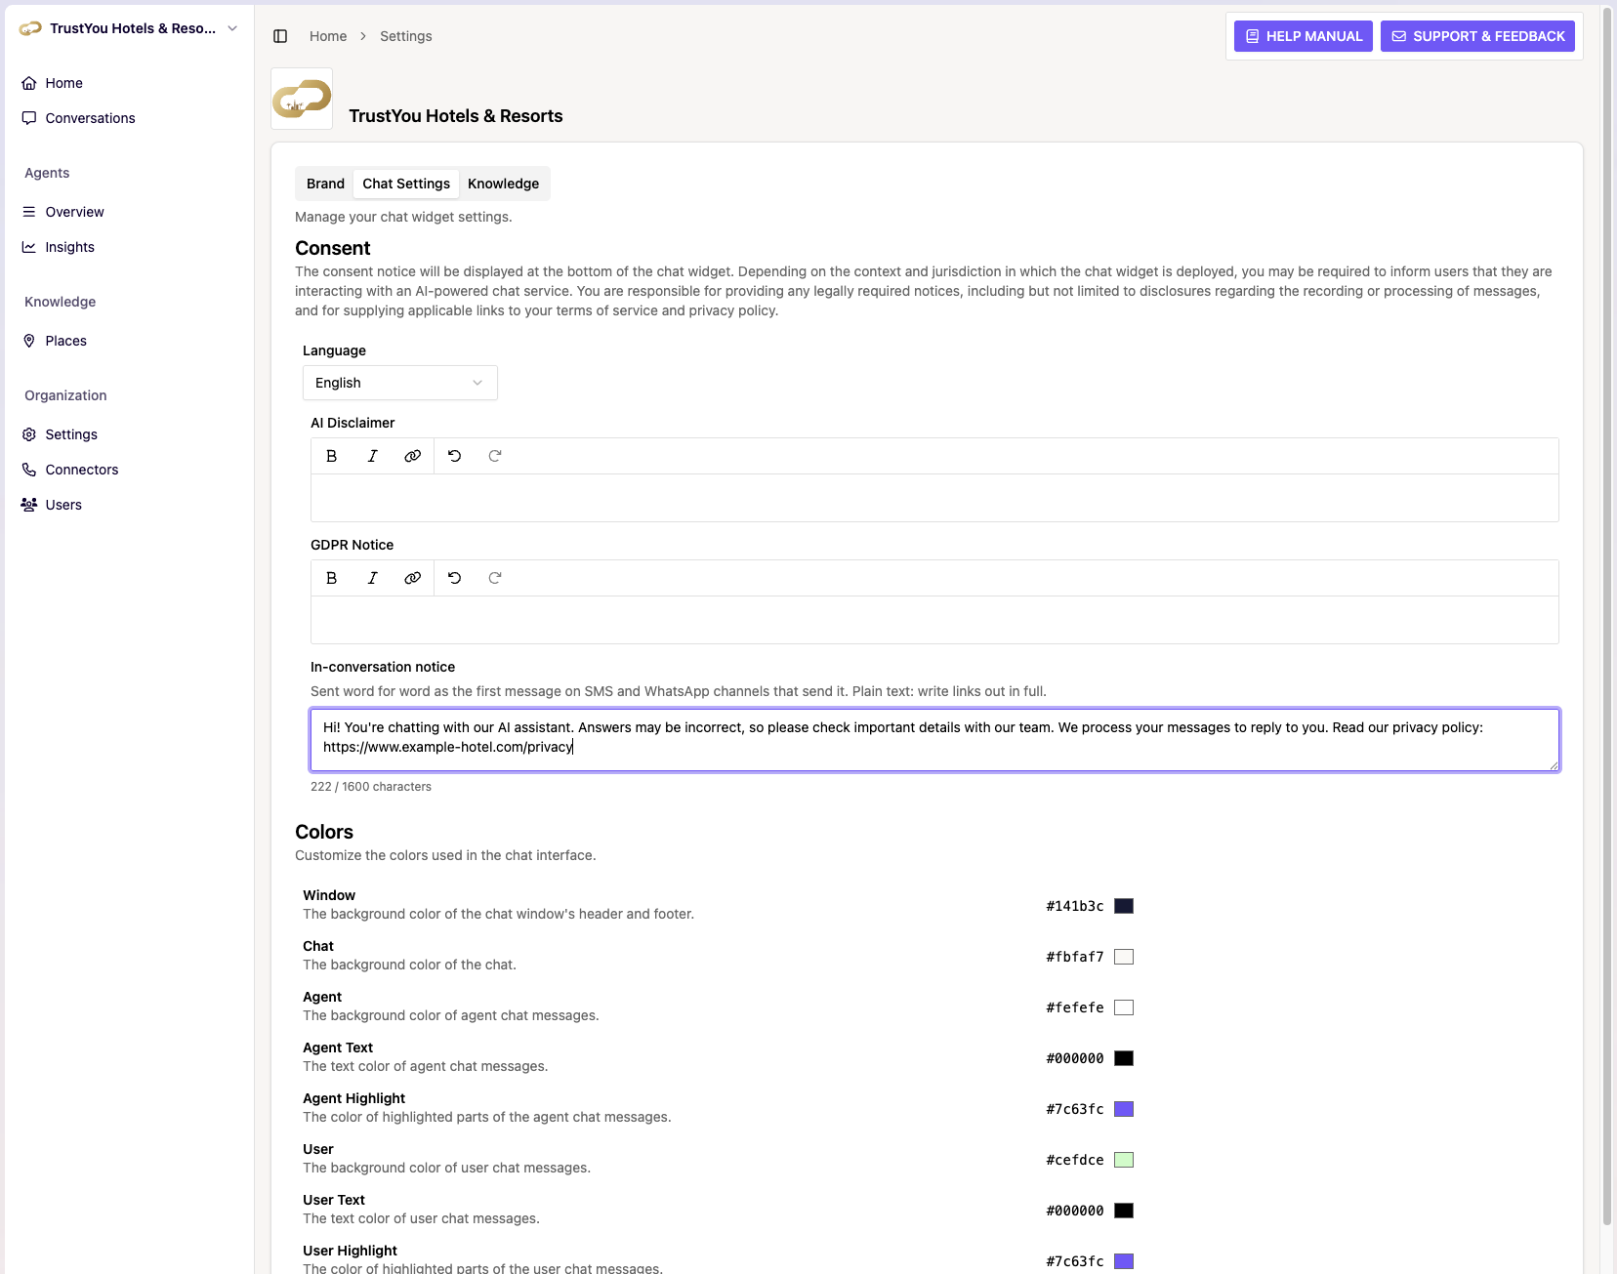Open Window color swatch #141b3c
Screen dimensions: 1617x1274
(x=1124, y=906)
